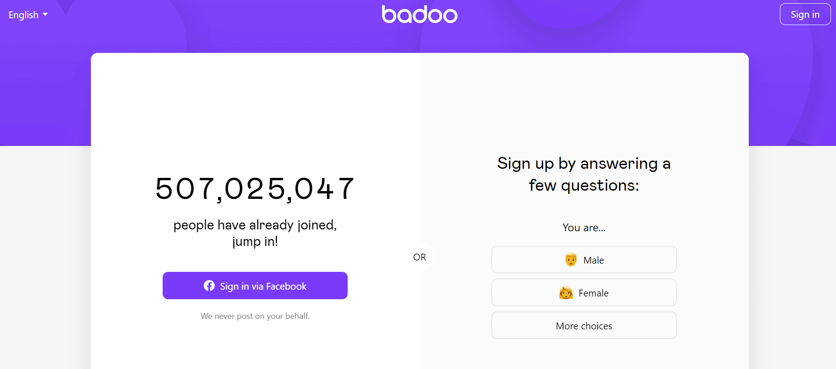
Task: Select Female as your gender
Action: tap(584, 292)
